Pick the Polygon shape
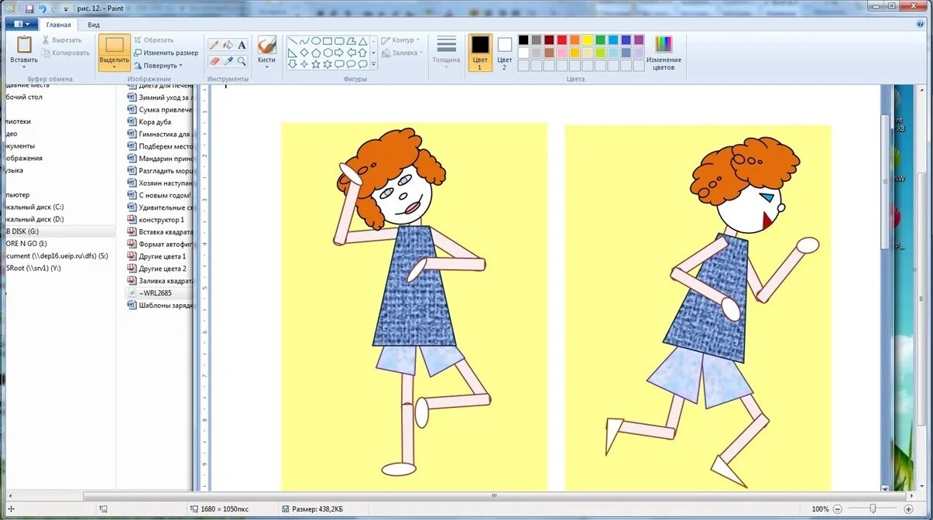This screenshot has height=520, width=933. 351,41
